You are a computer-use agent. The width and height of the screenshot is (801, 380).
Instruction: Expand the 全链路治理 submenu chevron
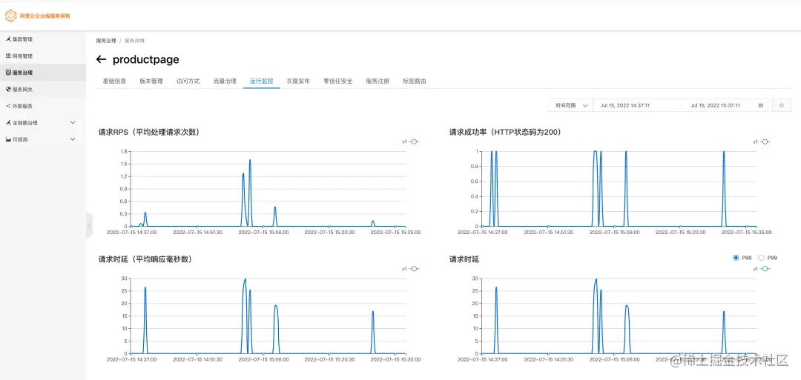click(73, 123)
